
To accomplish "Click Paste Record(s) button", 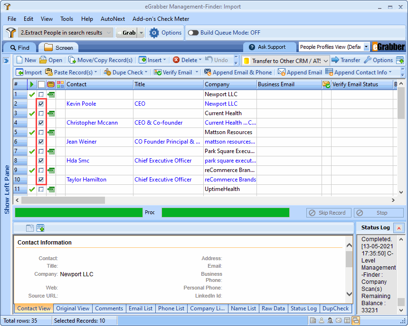I will (x=71, y=72).
